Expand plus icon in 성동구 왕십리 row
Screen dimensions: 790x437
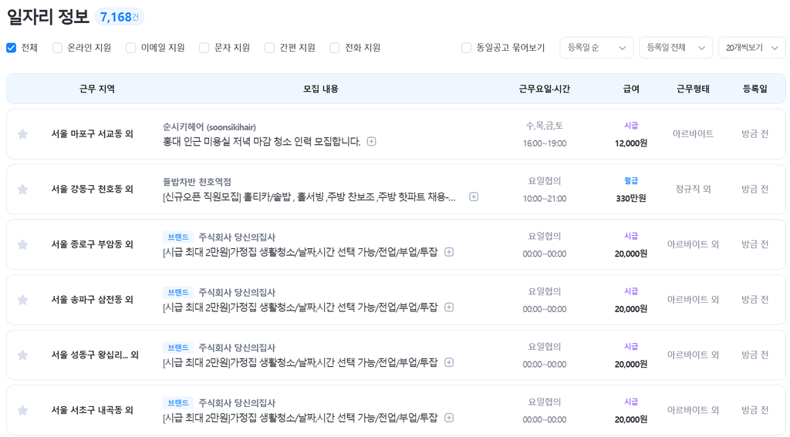(x=449, y=362)
